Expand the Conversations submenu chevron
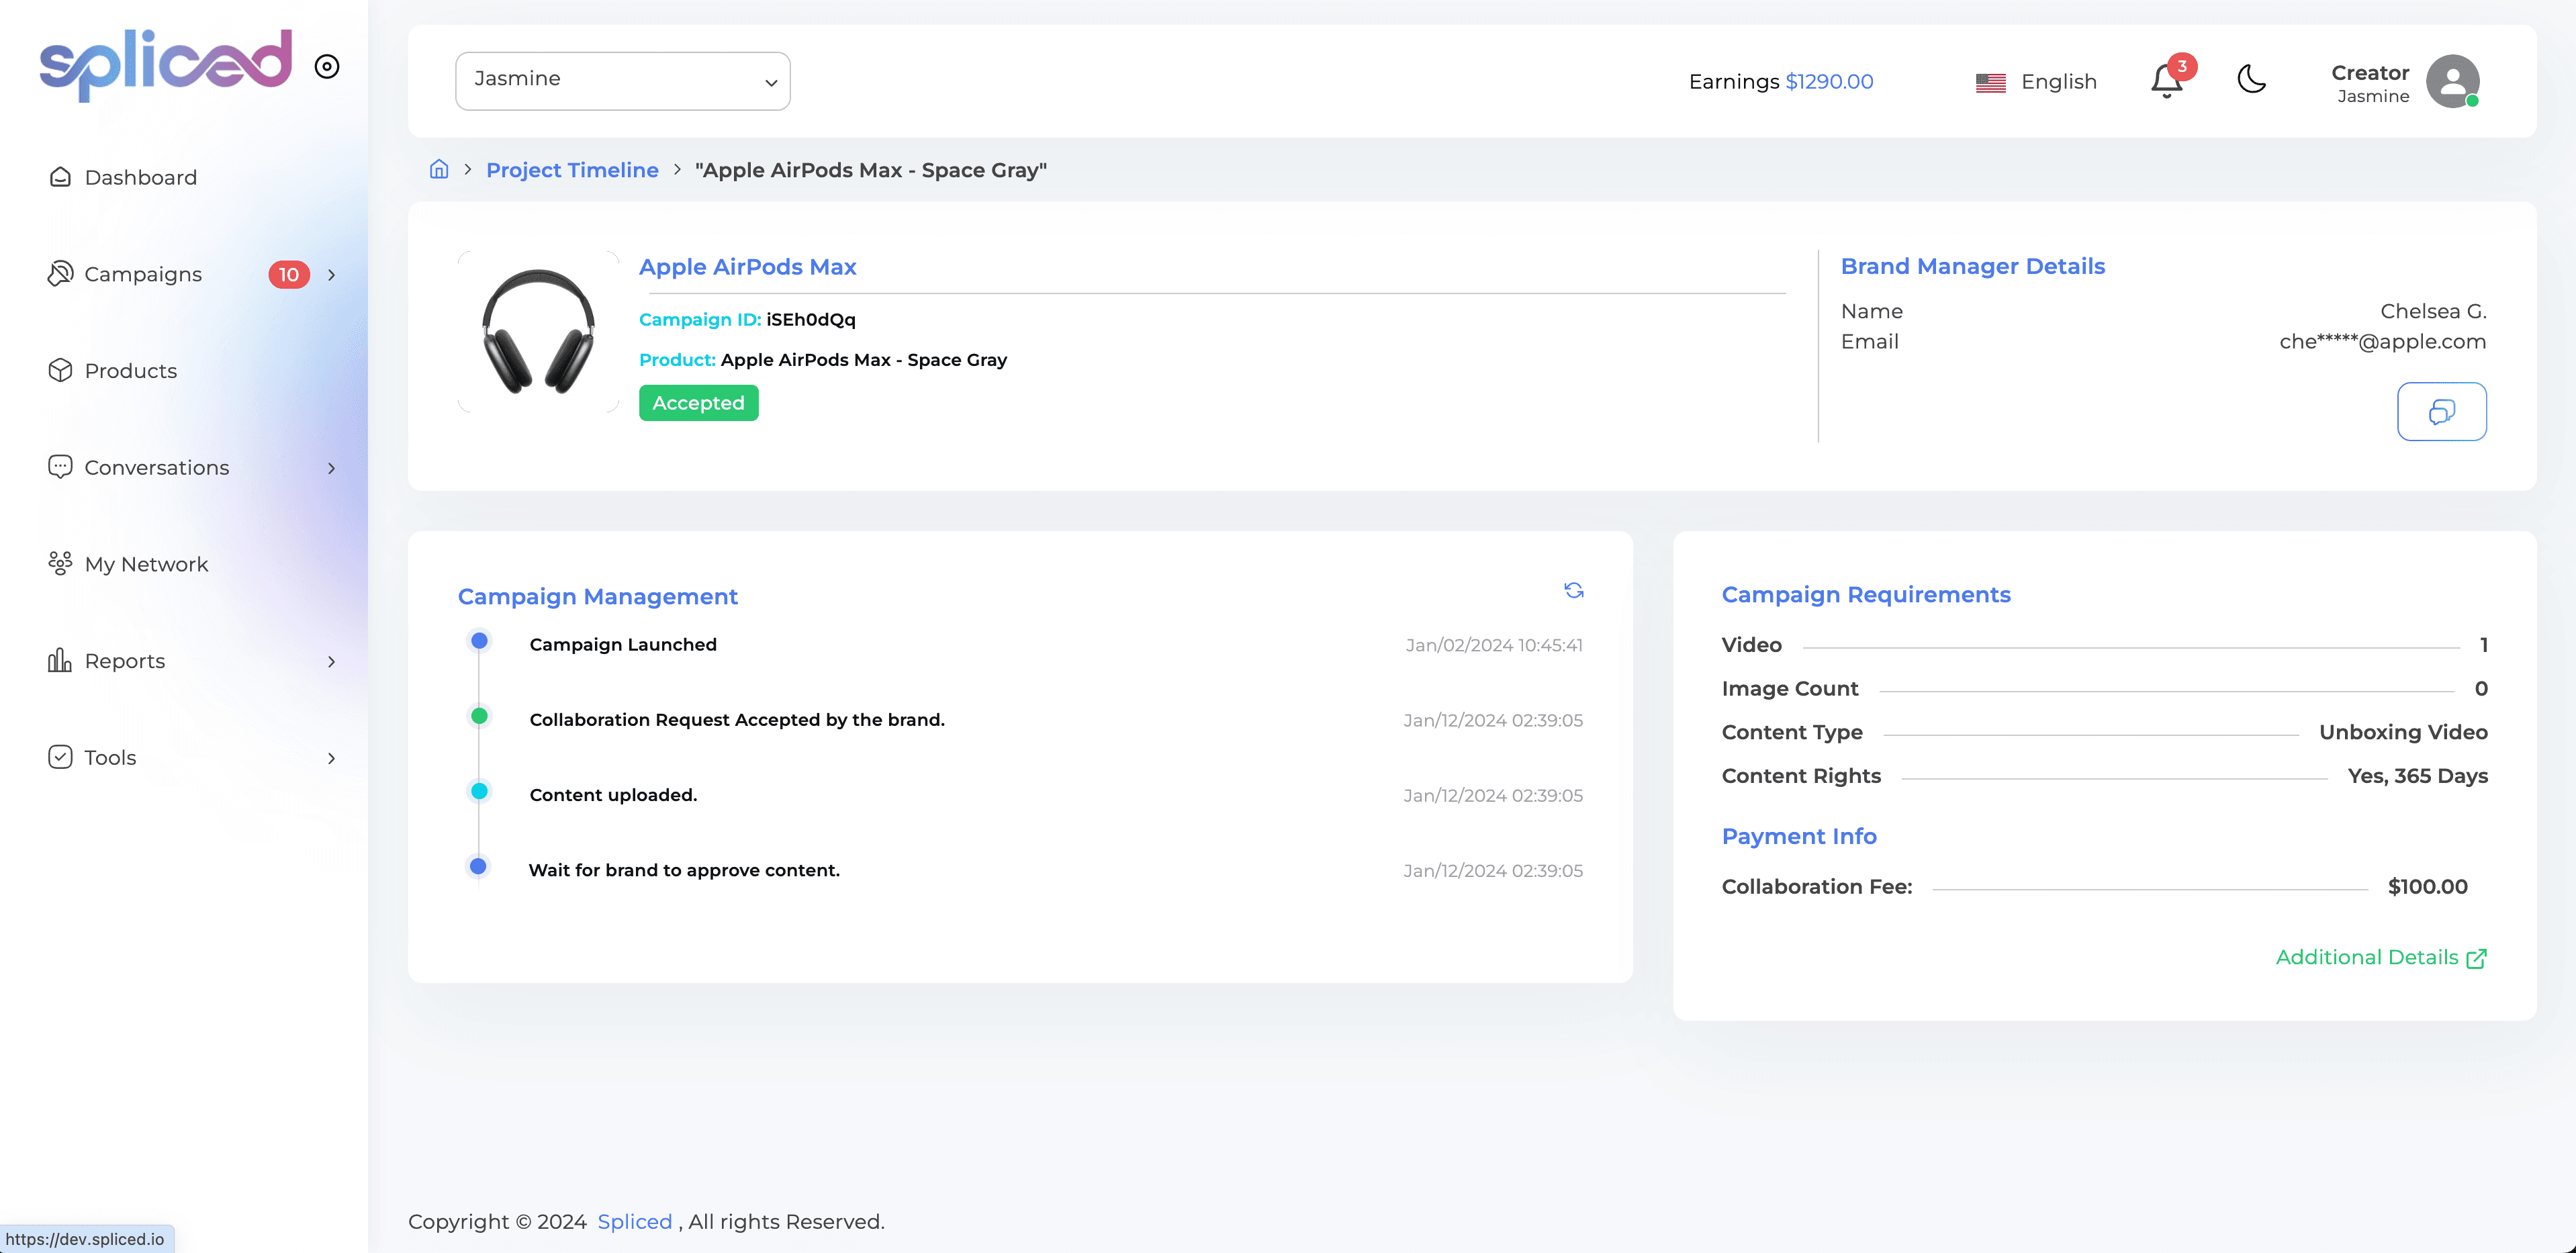2576x1253 pixels. [x=332, y=468]
